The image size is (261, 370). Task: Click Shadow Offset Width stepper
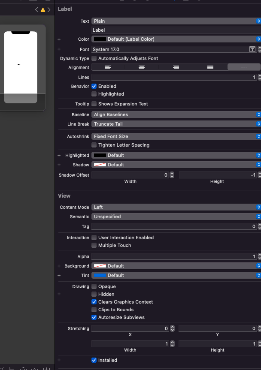click(172, 175)
